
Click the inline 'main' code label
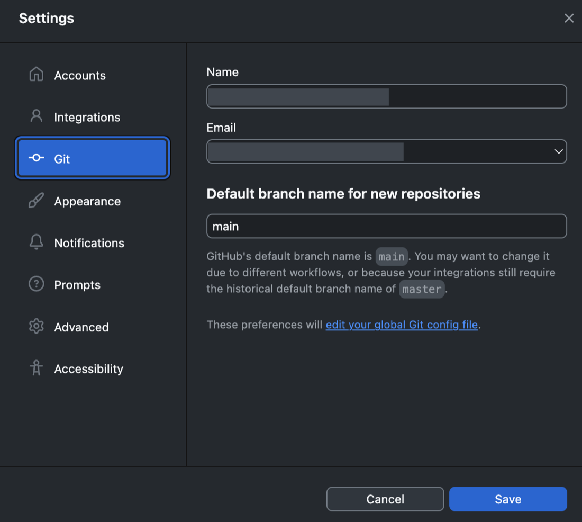point(391,257)
